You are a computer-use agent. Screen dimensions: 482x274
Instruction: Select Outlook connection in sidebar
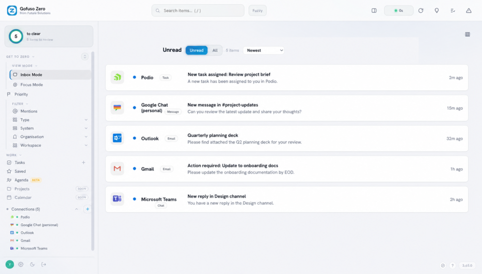[27, 233]
